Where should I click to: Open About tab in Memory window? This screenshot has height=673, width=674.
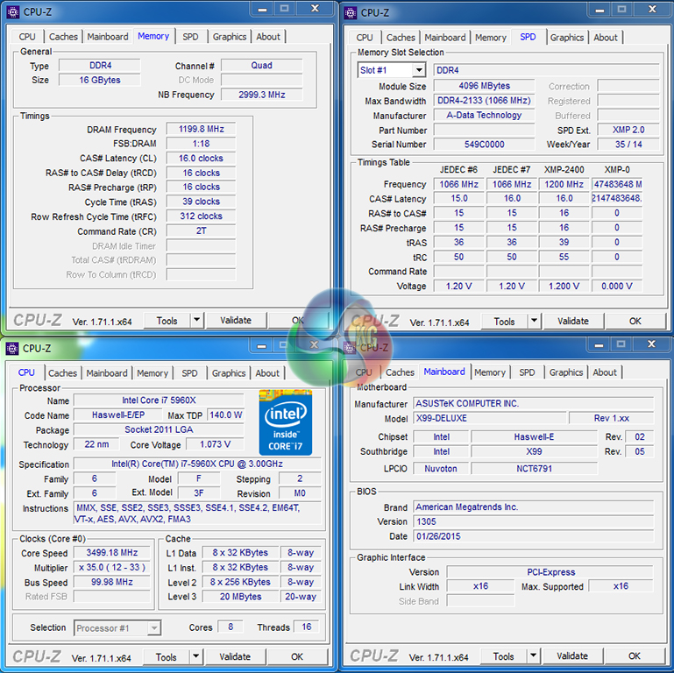268,37
